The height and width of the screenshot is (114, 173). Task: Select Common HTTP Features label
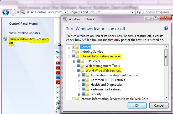pyautogui.click(x=108, y=80)
